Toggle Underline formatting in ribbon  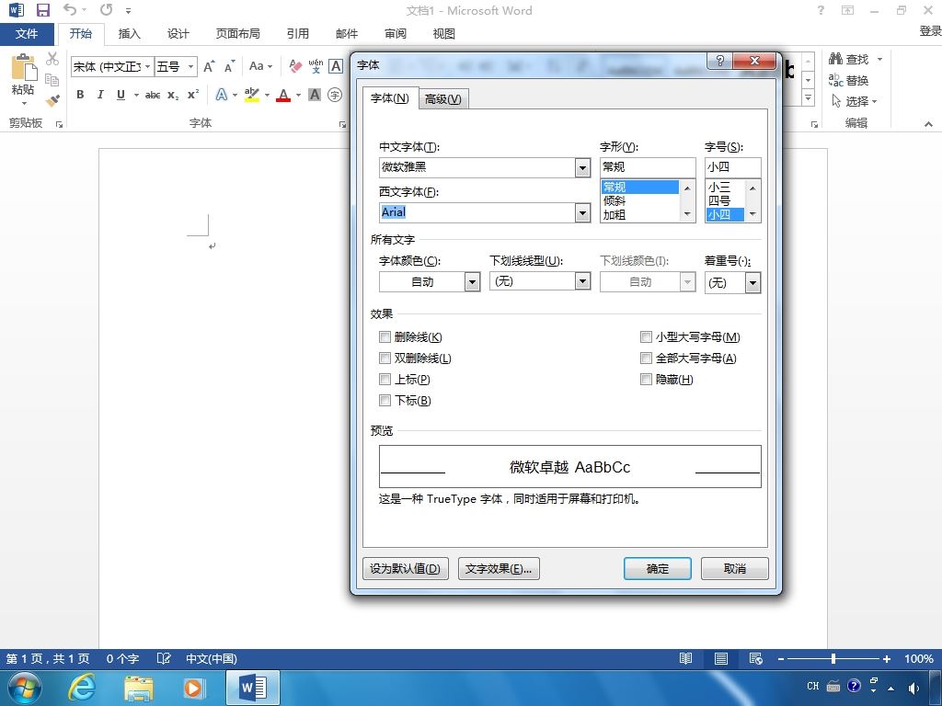[x=121, y=95]
